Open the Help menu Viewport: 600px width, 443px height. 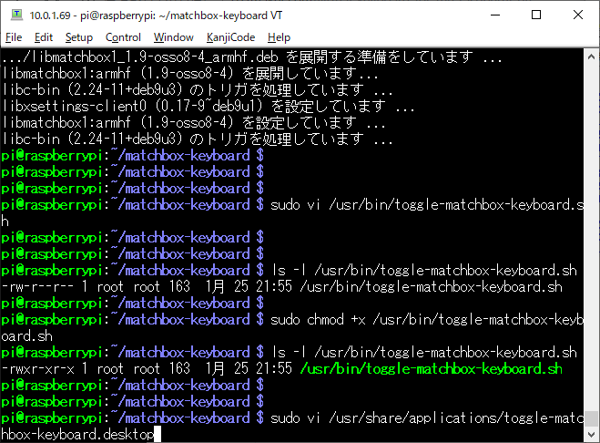pyautogui.click(x=279, y=37)
